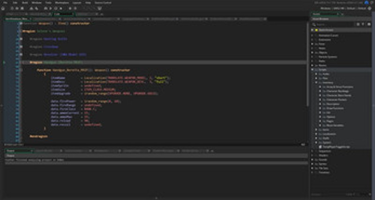Open the Asset Browser hamburger menu icon
This screenshot has height=200, width=375.
(x=368, y=24)
